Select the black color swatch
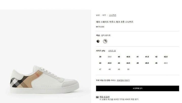 pyautogui.click(x=98, y=41)
